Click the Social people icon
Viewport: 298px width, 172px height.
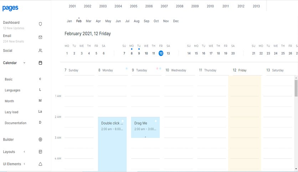[x=40, y=50]
